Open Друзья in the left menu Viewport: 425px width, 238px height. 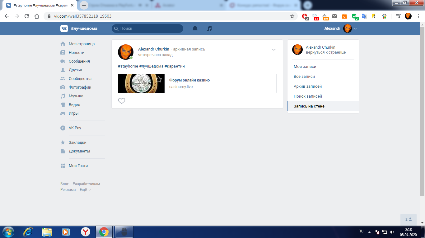pos(75,70)
